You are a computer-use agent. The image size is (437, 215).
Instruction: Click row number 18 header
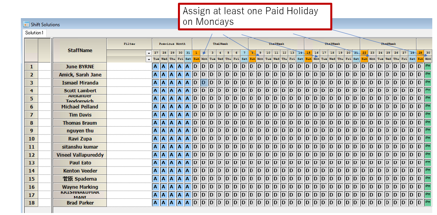(x=31, y=203)
